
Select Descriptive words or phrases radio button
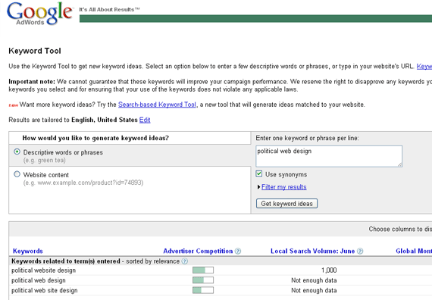pyautogui.click(x=17, y=152)
